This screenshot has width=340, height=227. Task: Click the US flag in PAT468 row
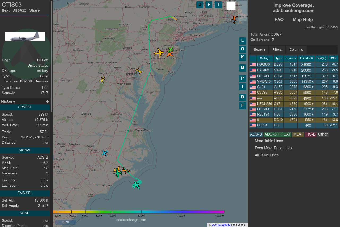pos(253,70)
